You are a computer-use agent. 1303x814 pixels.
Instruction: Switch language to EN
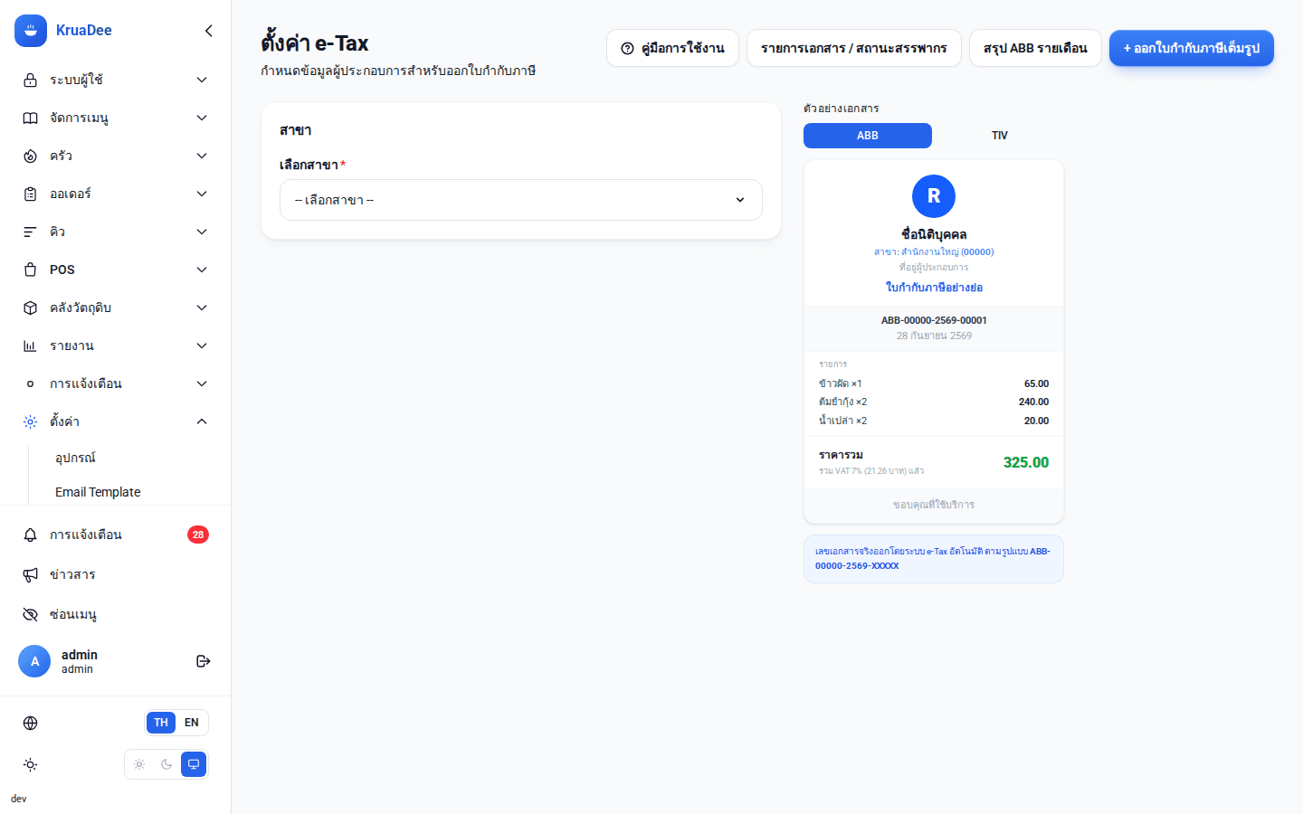(192, 723)
